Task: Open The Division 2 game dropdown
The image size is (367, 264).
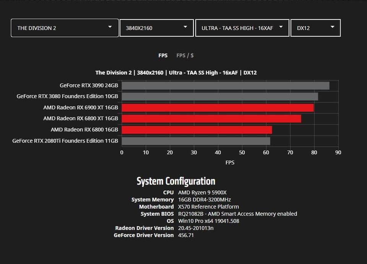Action: [65, 28]
